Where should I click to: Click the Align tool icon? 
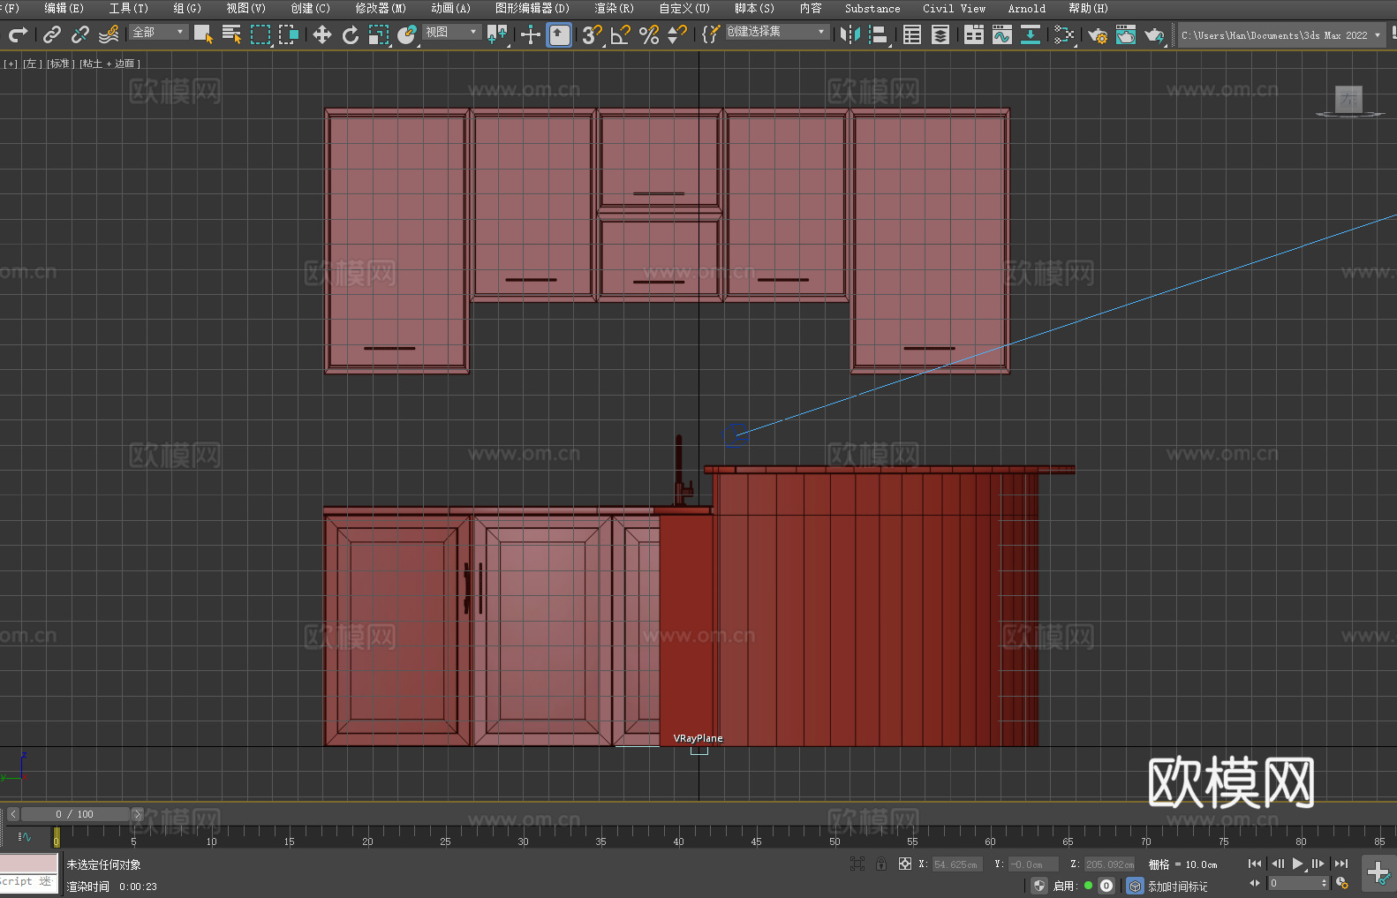(x=878, y=34)
